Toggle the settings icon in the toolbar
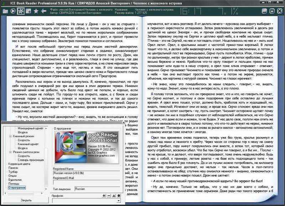Viewport: 285px width, 206px height. coord(21,11)
